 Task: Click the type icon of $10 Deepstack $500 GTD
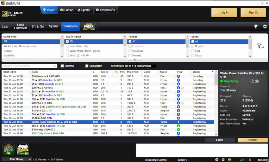(x=178, y=76)
